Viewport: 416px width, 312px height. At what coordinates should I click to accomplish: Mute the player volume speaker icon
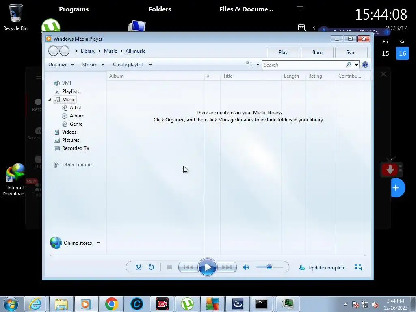point(246,267)
